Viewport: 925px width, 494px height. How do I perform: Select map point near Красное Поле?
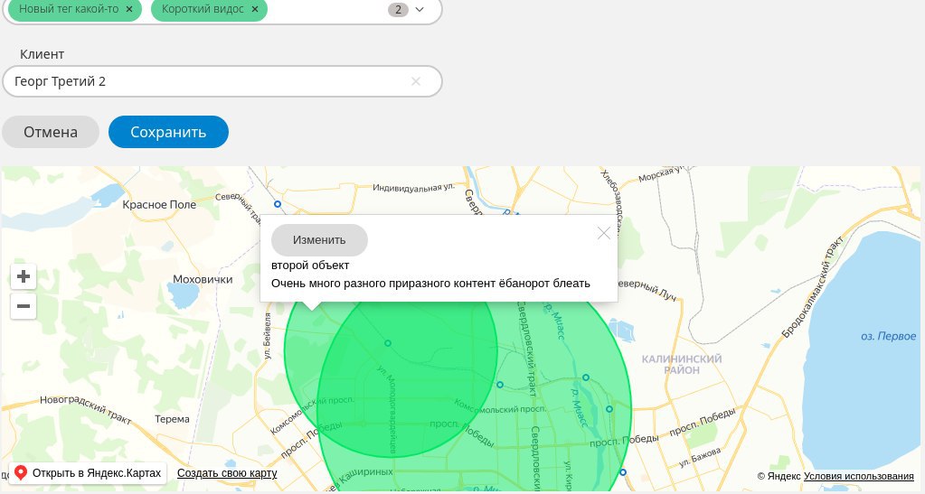(278, 204)
